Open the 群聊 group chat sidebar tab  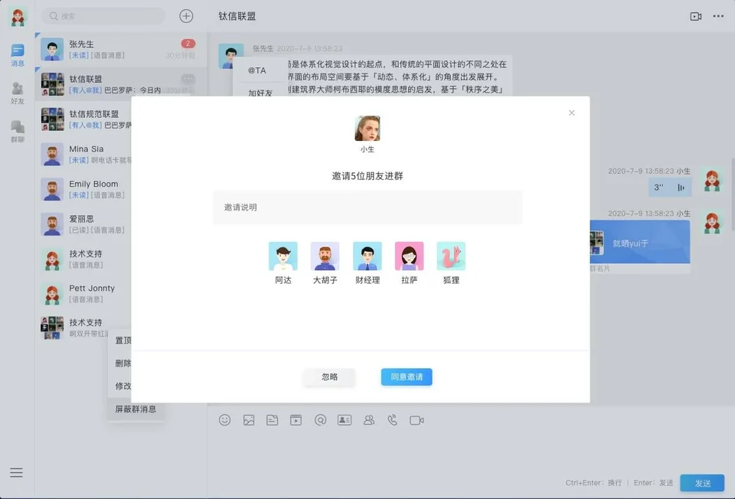(18, 132)
